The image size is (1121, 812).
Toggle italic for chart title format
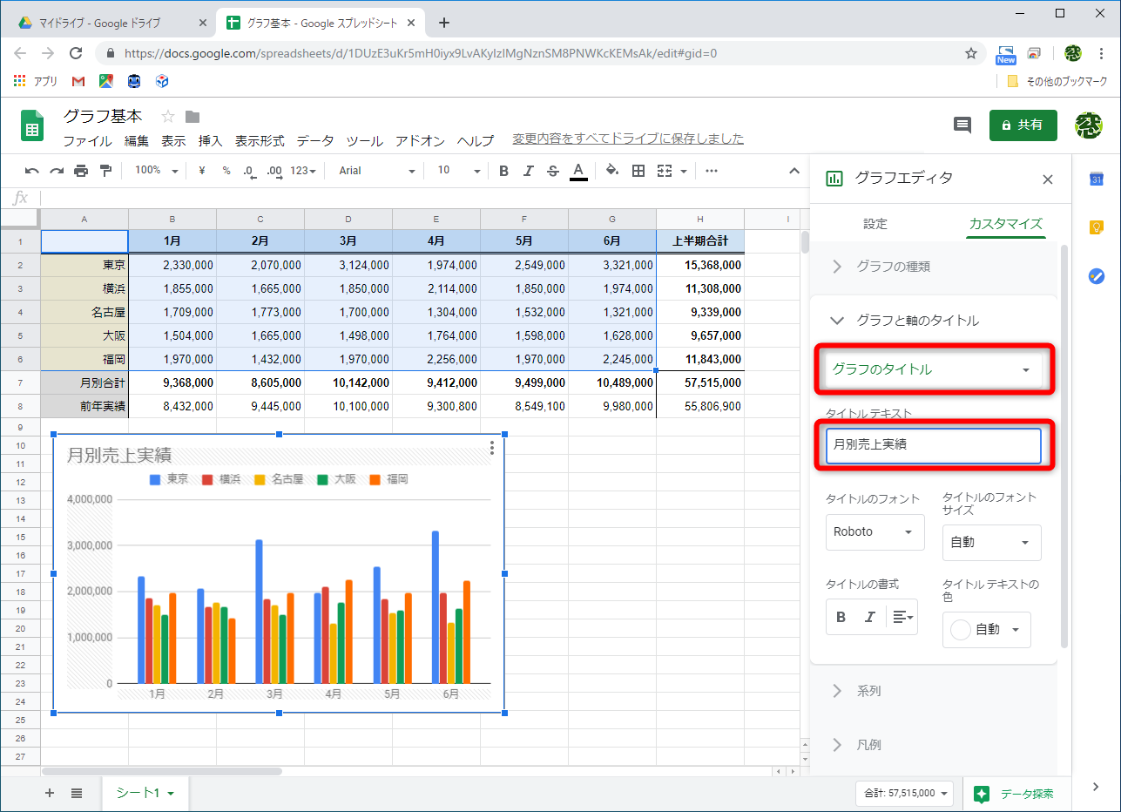click(x=869, y=617)
